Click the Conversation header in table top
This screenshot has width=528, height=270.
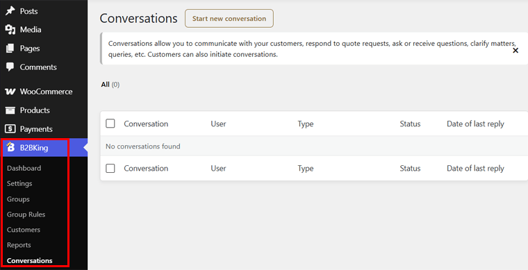click(x=146, y=124)
